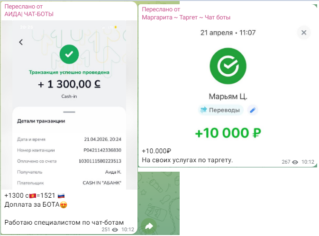Viewport: 319px width, 236px height.
Task: Click the views eye icon next to 267
Action: coord(295,162)
